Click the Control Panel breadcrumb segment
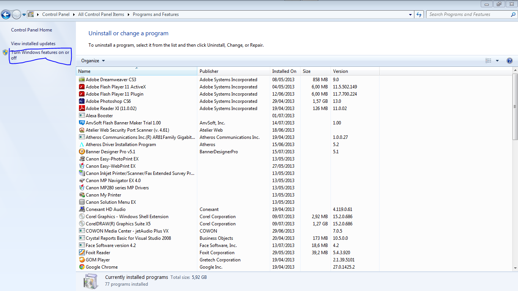The height and width of the screenshot is (291, 518). (56, 14)
